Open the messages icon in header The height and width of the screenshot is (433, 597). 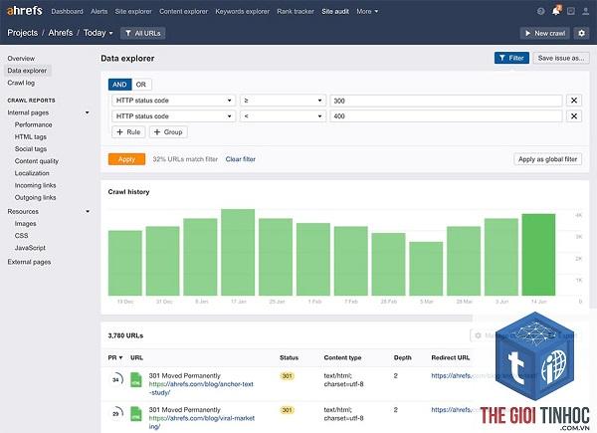571,11
